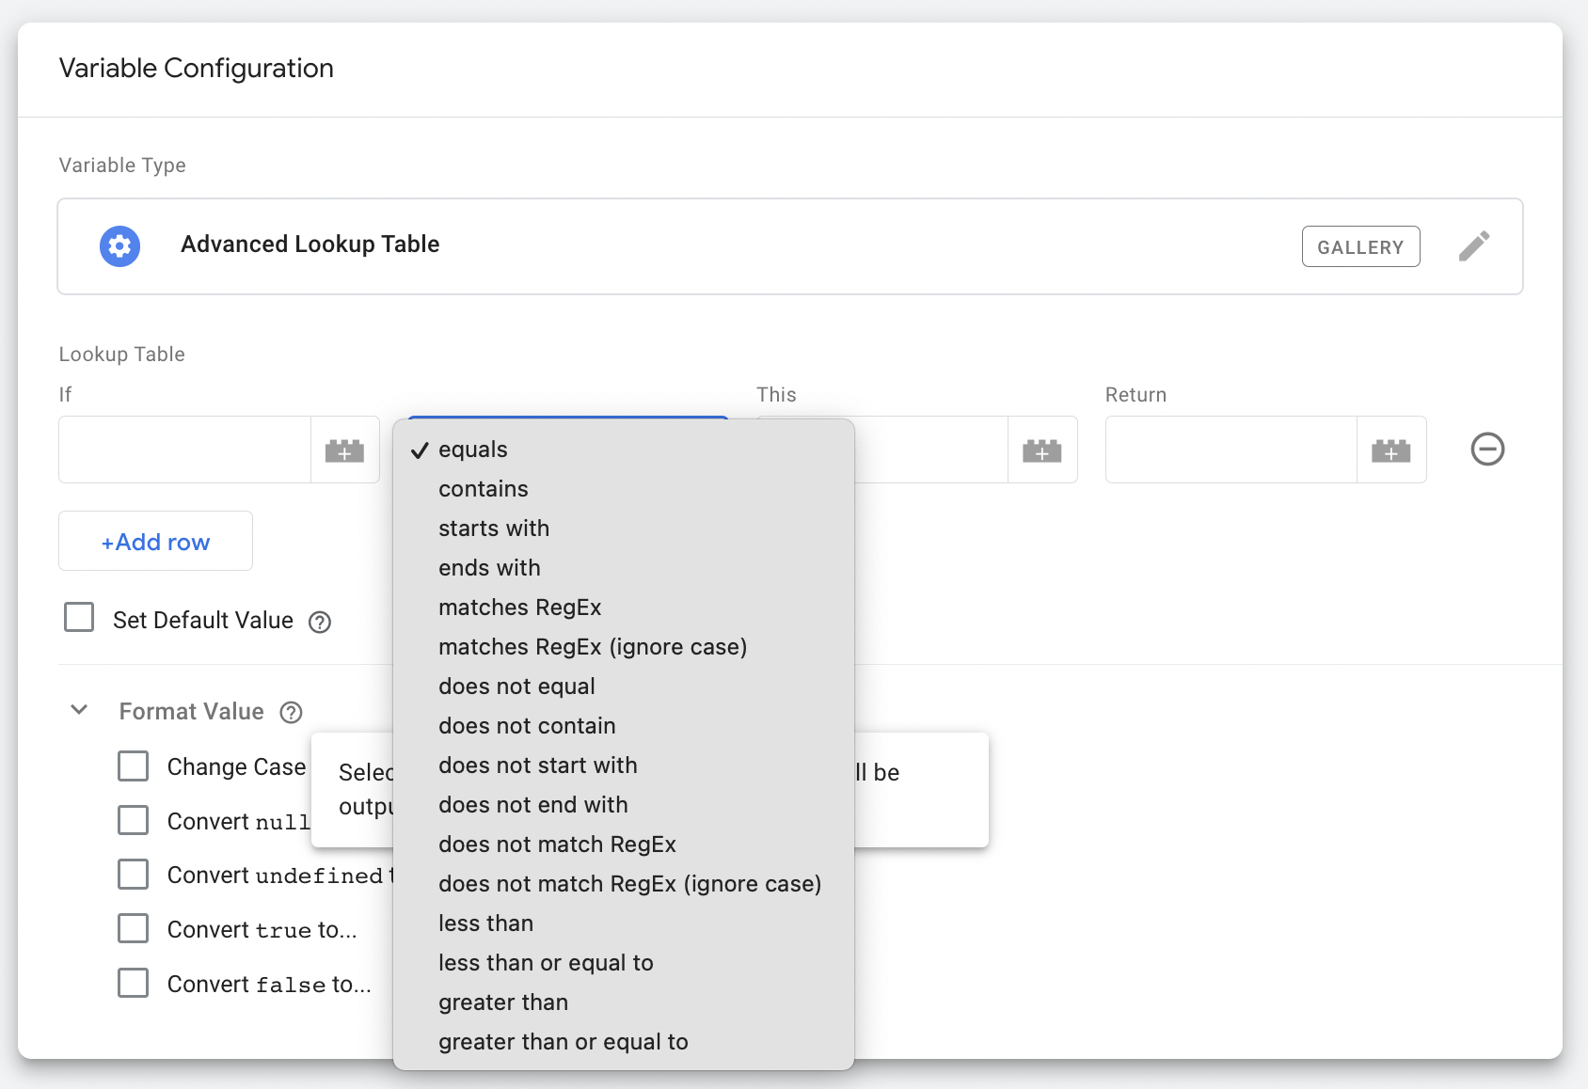Screen dimensions: 1588x1089
Task: Click into the This input field
Action: tap(930, 450)
